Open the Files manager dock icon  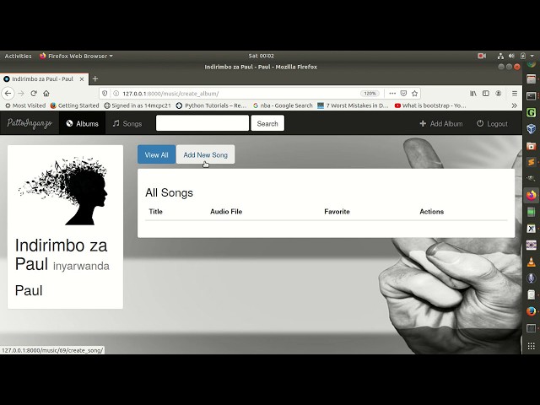(531, 79)
